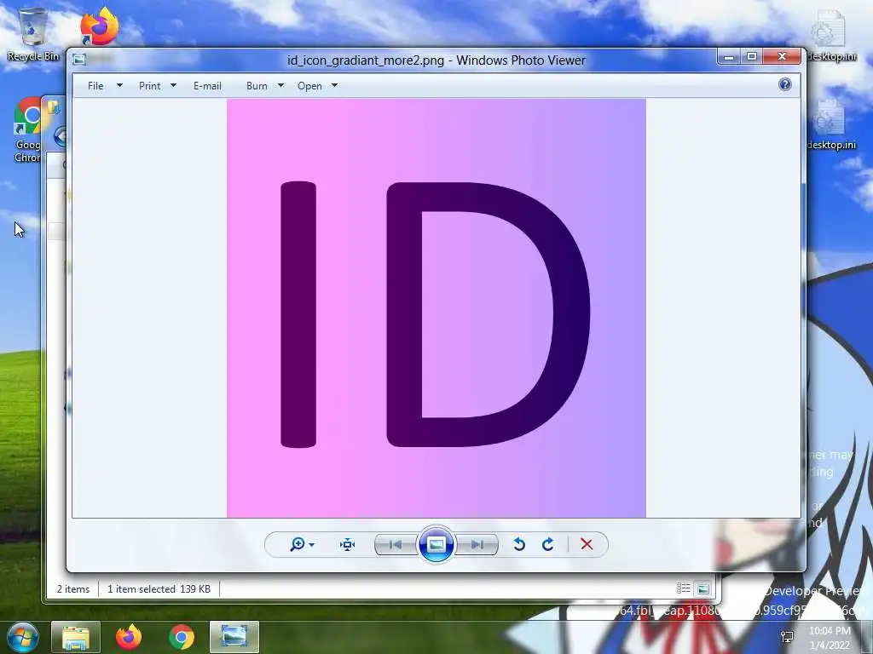Screen dimensions: 873x654
Task: Open the clock showing 10:04 PM
Action: 830,637
